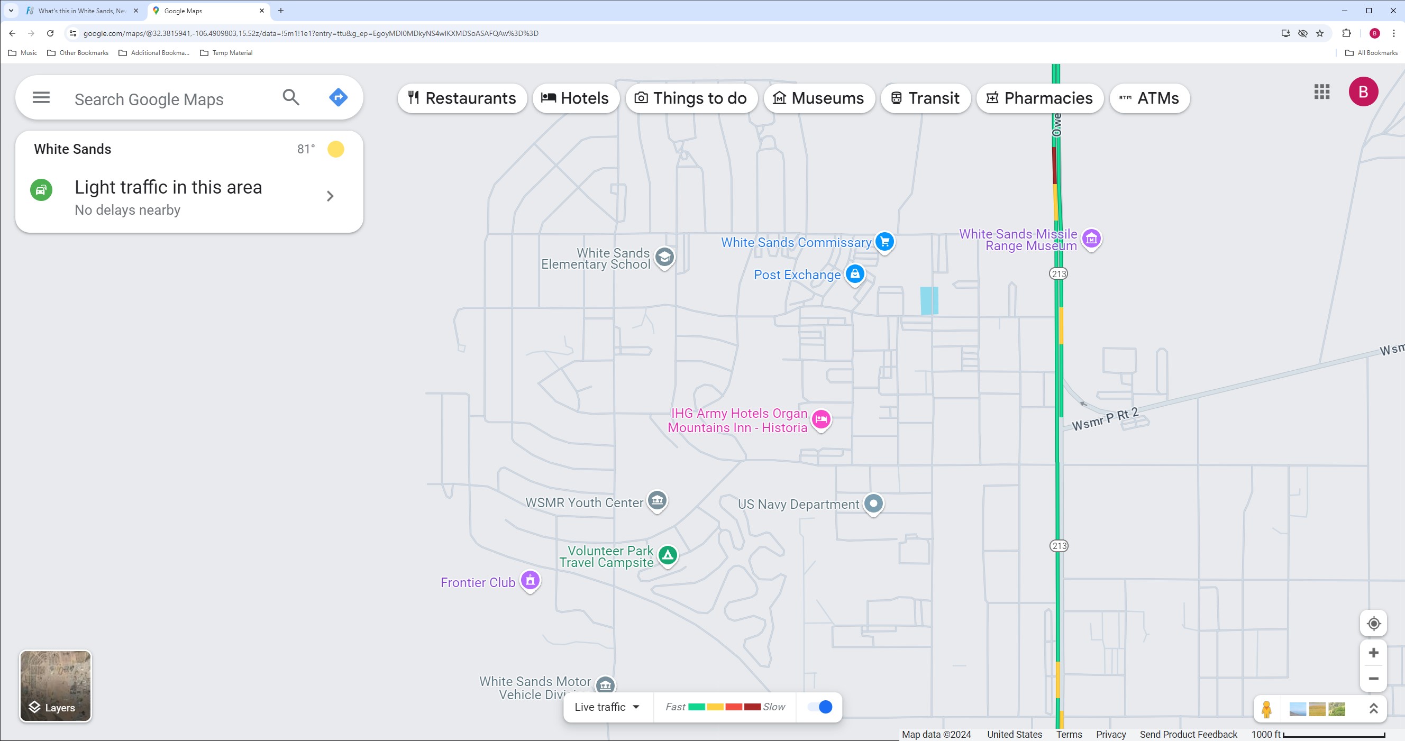Open the Live traffic dropdown
Screen dimensions: 1405x741
(x=607, y=707)
